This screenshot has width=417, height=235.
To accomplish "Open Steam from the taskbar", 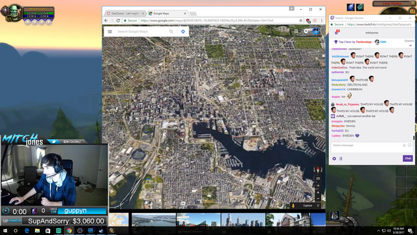I will click(x=101, y=230).
